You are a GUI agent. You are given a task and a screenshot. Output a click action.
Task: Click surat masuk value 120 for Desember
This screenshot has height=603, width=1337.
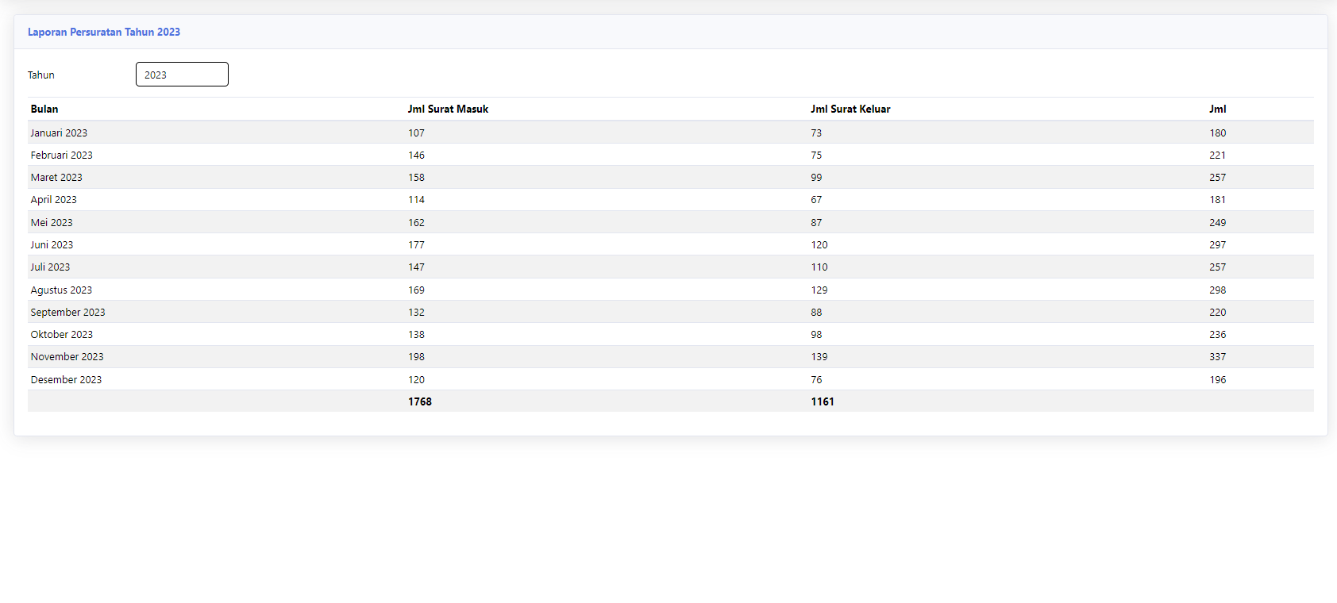(417, 380)
